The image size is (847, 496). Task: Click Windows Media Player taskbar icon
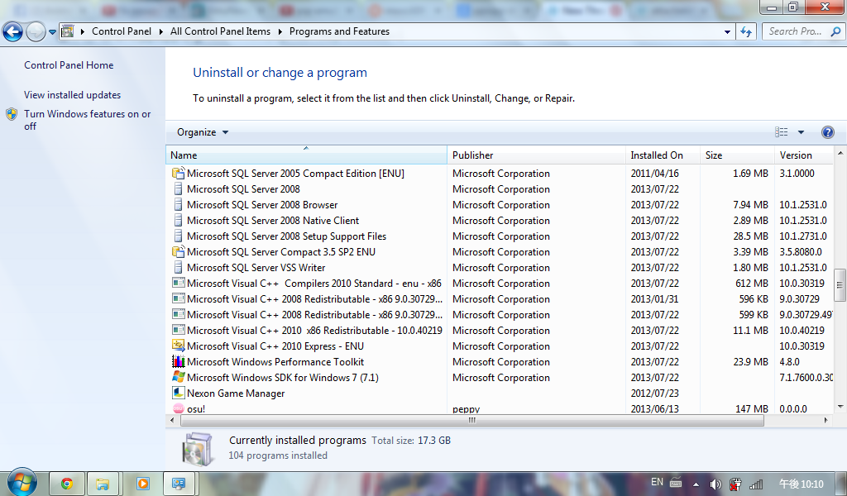pyautogui.click(x=142, y=484)
